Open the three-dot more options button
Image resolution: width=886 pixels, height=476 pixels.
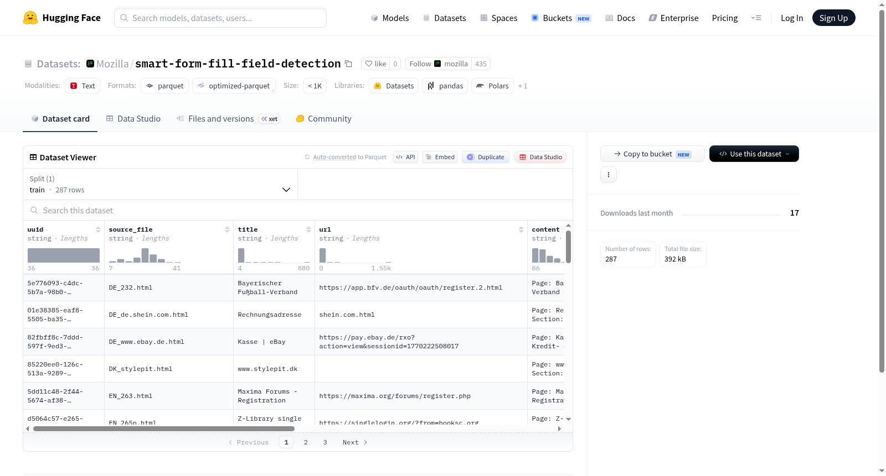coord(609,175)
